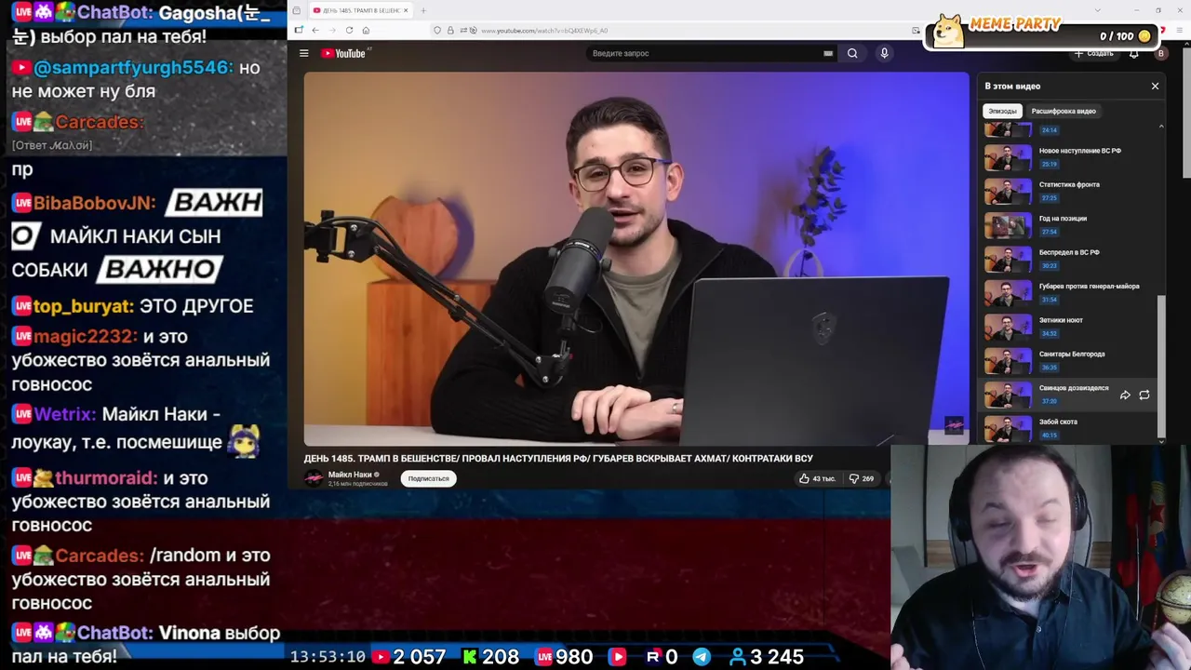Click the 40:15 chapter timestamp
This screenshot has width=1191, height=670.
[1050, 435]
